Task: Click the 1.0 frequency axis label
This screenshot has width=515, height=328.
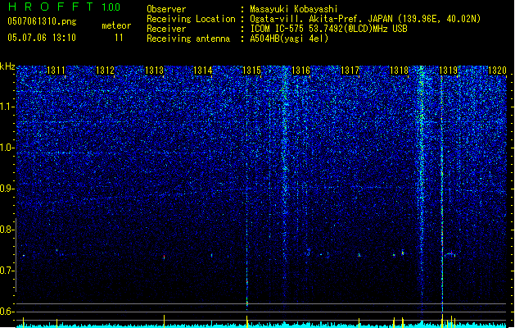Action: pyautogui.click(x=7, y=148)
